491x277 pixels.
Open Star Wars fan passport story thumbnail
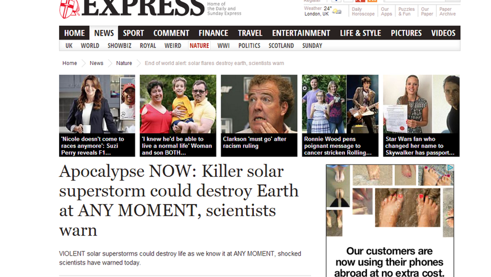point(421,104)
